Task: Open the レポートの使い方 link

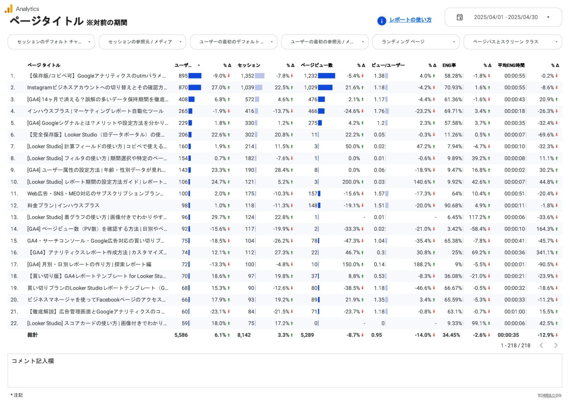Action: click(410, 20)
